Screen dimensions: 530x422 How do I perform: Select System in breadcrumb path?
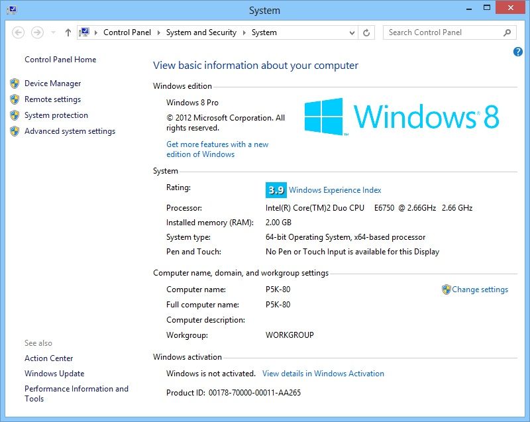(264, 32)
